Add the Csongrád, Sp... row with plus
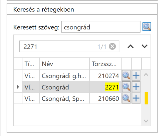159x136 pixels. (136, 98)
